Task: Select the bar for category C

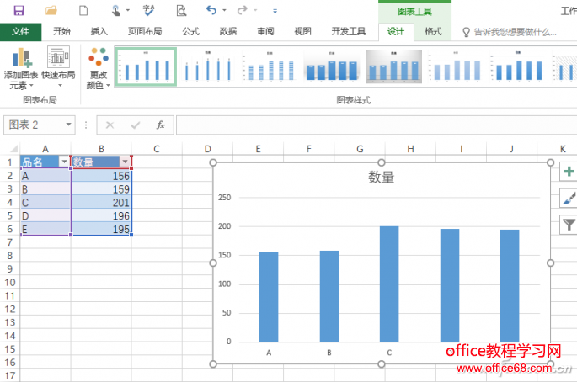Action: pos(389,284)
